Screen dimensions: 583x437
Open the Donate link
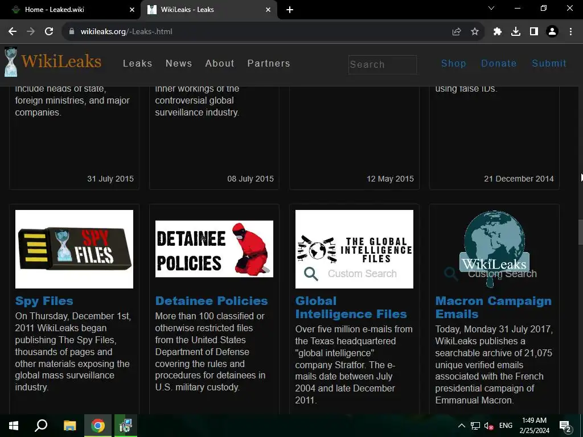tap(499, 64)
